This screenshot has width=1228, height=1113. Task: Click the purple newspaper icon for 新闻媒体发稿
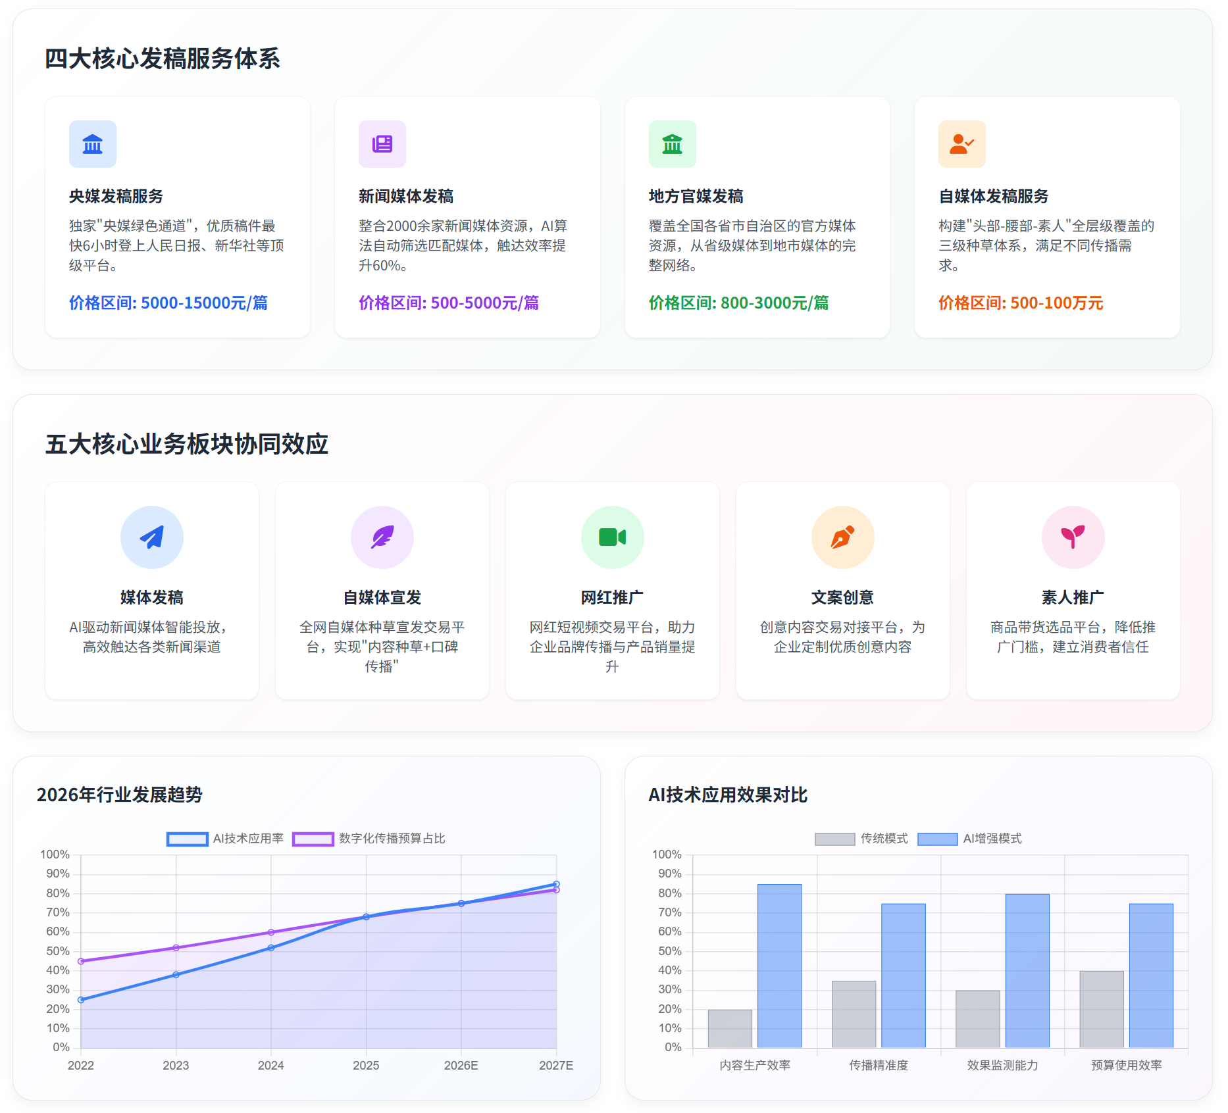[x=382, y=144]
